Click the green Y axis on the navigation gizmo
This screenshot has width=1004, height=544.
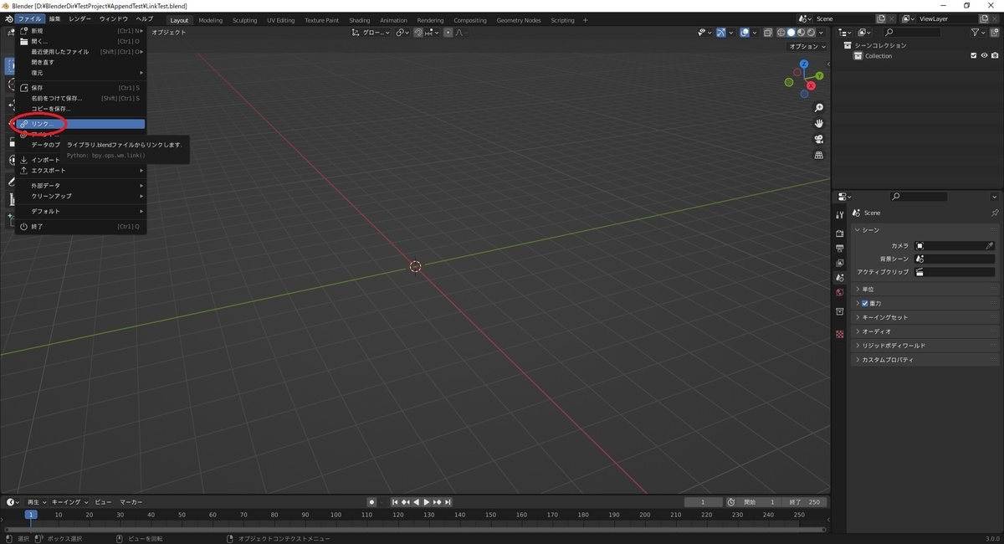click(820, 75)
